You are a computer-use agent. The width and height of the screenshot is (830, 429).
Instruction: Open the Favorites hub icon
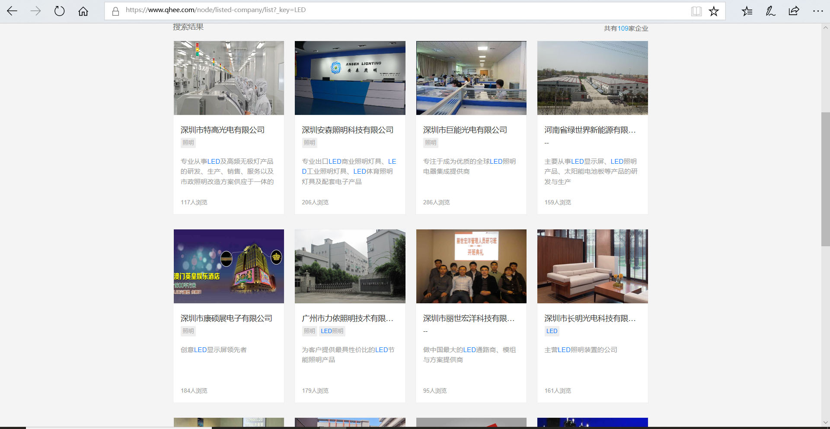tap(747, 11)
